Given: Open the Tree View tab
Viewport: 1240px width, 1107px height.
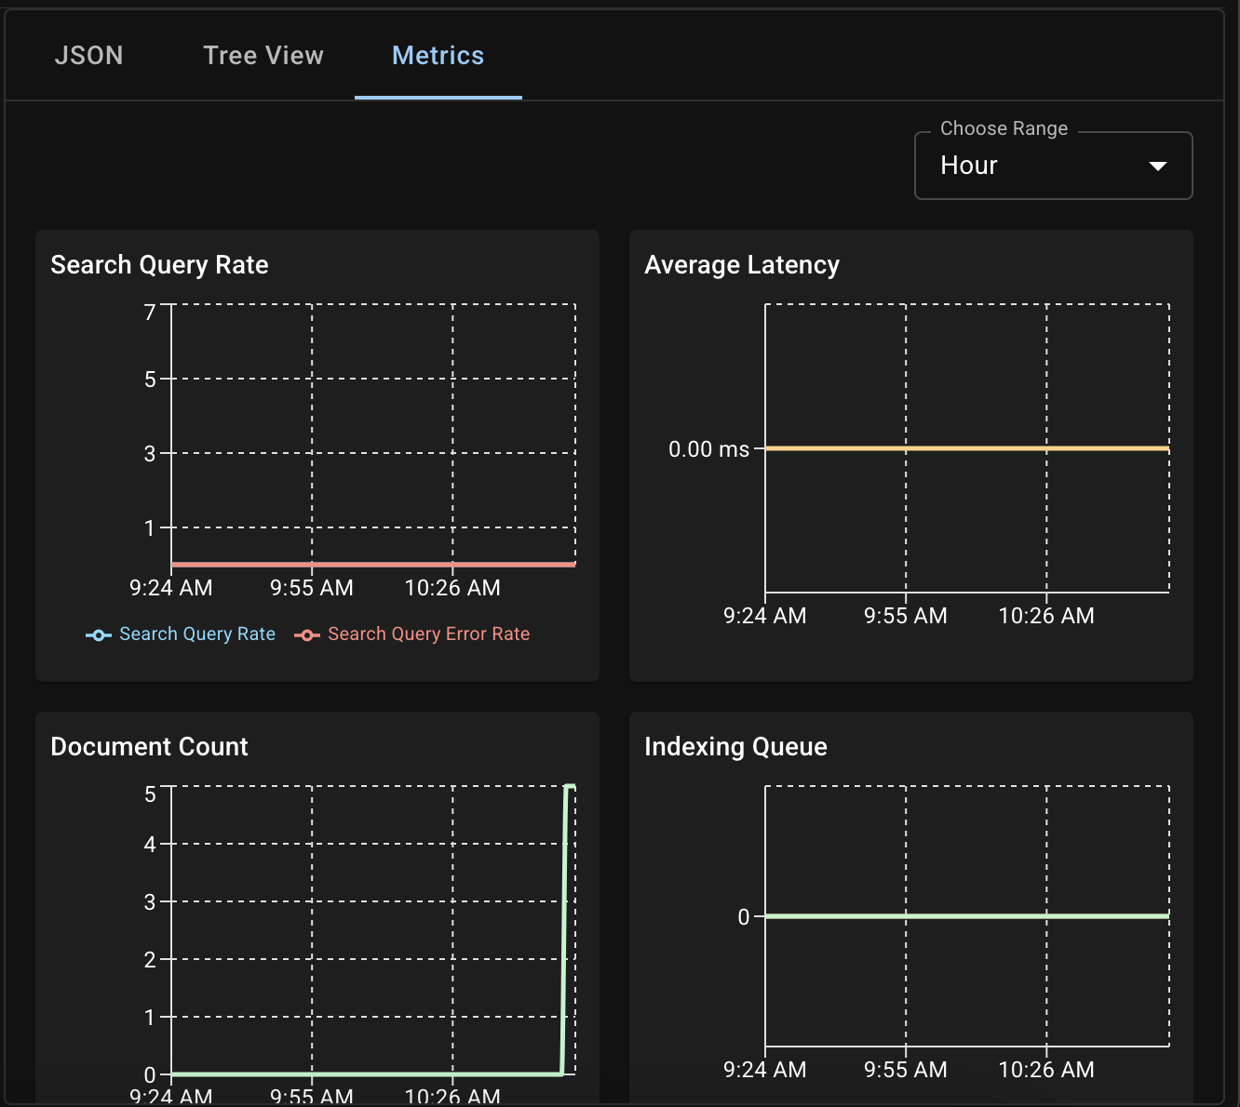Looking at the screenshot, I should coord(263,55).
